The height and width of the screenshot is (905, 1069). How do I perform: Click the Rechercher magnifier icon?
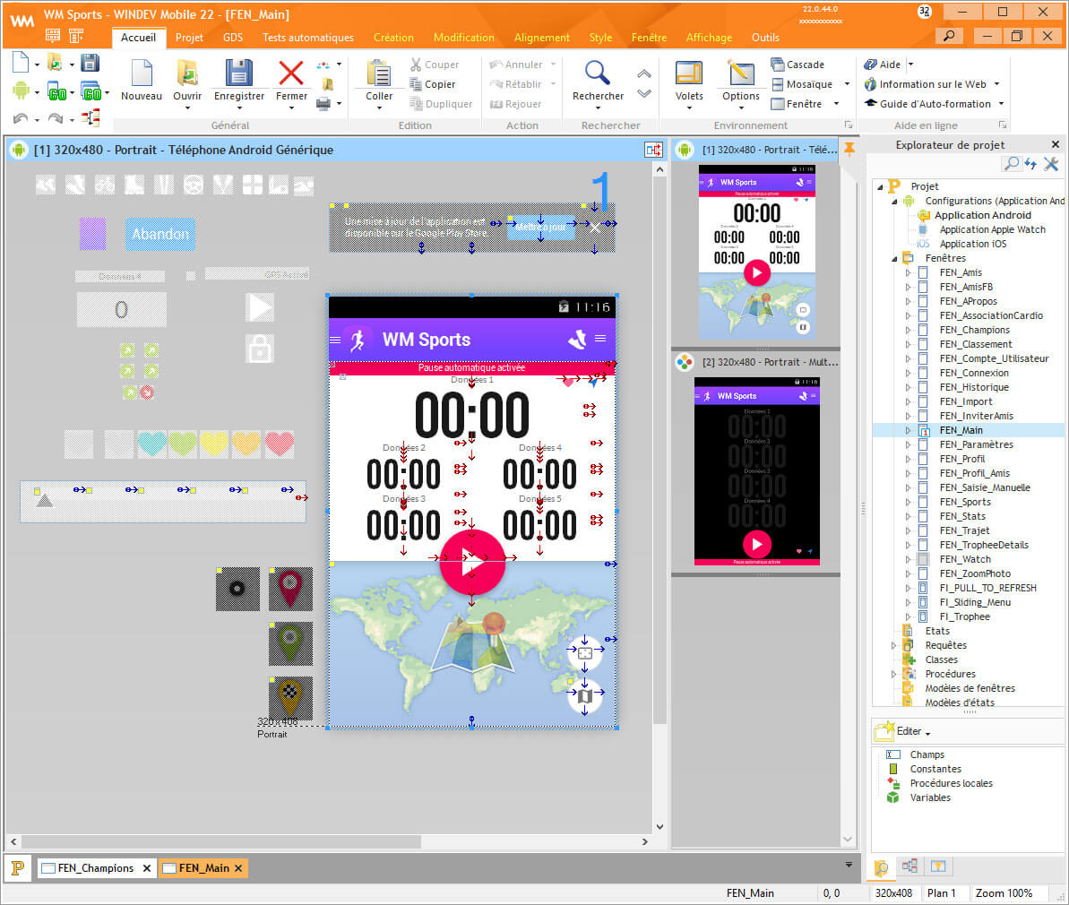pos(597,73)
